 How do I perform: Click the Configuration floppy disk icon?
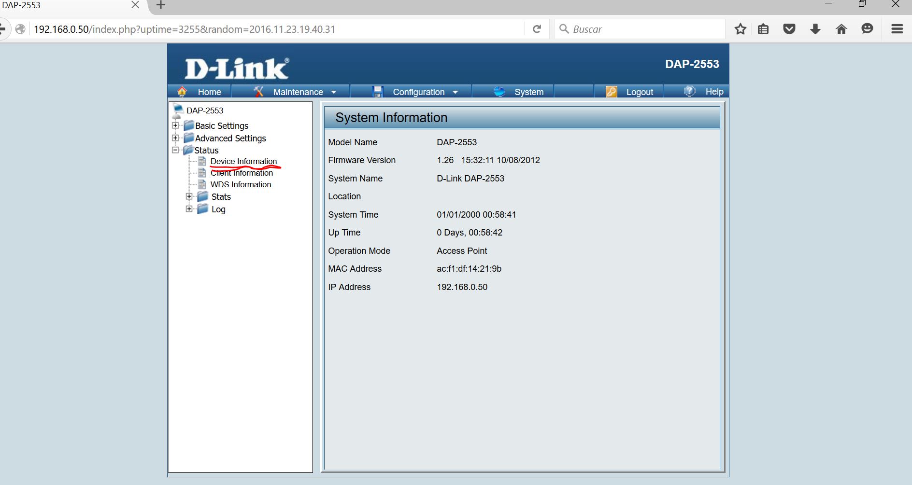click(x=378, y=91)
